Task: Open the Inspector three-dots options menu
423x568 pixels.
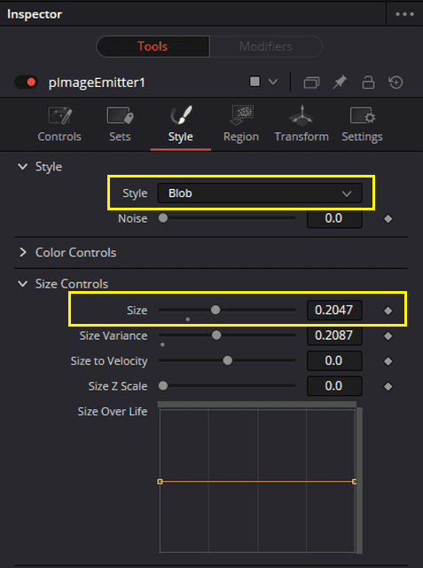Action: tap(404, 14)
